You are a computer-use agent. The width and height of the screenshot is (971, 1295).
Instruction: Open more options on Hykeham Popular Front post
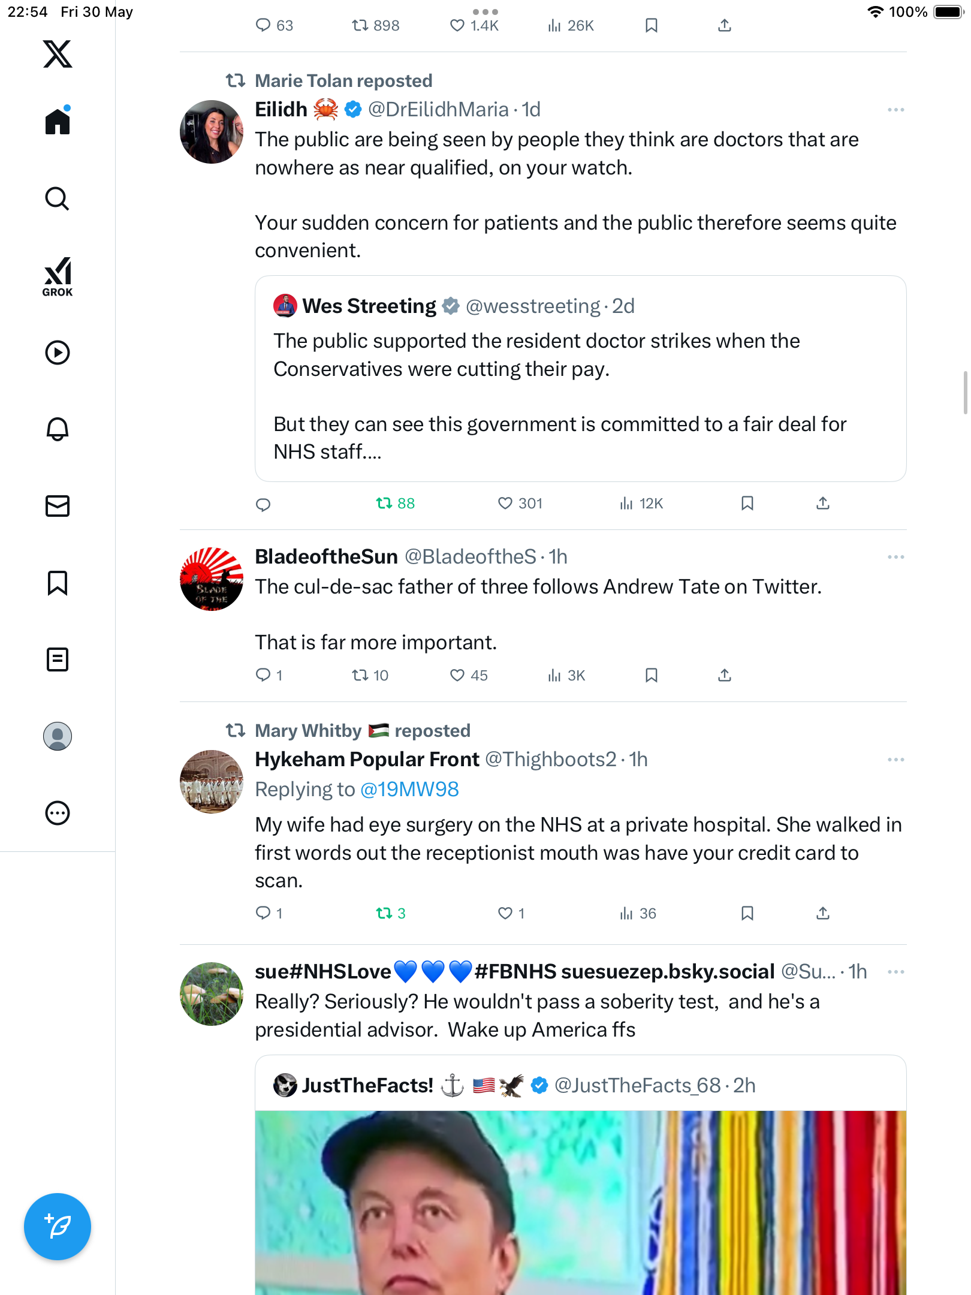coord(896,760)
